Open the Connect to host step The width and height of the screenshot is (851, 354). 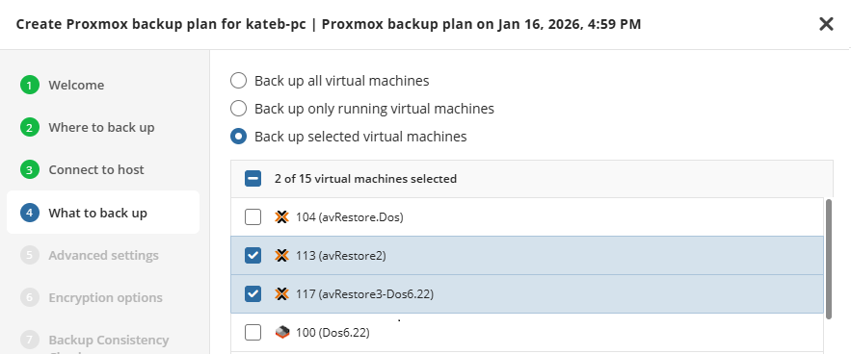tap(96, 169)
